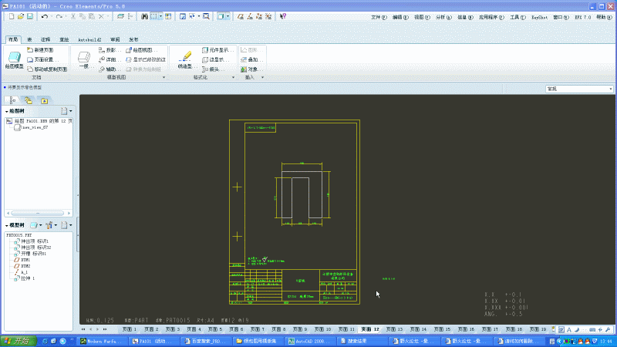
Task: Open the File menu
Action: [379, 17]
